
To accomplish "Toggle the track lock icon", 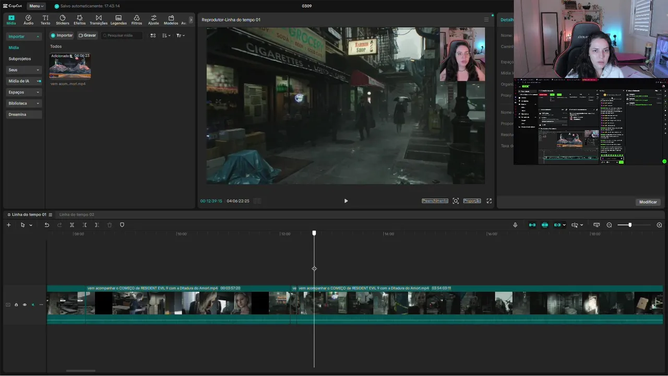I will click(x=16, y=305).
